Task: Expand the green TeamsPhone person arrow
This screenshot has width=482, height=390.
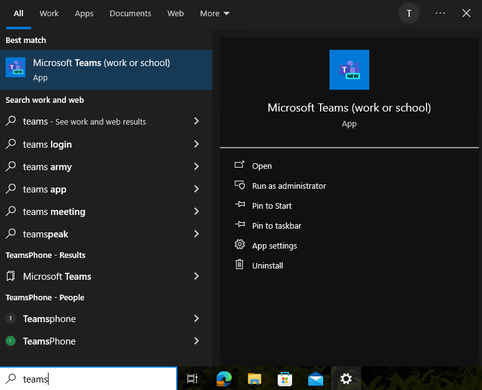Action: pyautogui.click(x=196, y=341)
